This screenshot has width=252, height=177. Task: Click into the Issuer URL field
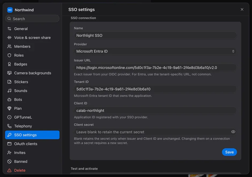155,68
